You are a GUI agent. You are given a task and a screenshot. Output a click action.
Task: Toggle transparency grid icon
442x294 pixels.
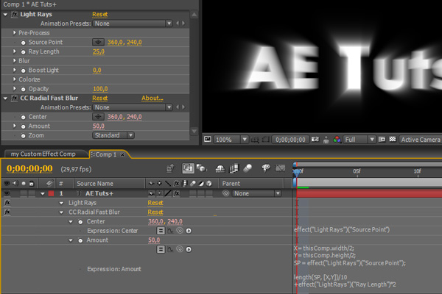point(393,139)
